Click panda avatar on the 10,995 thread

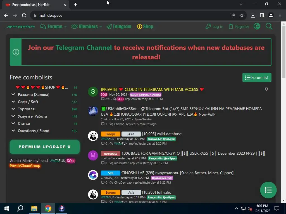coord(93,136)
